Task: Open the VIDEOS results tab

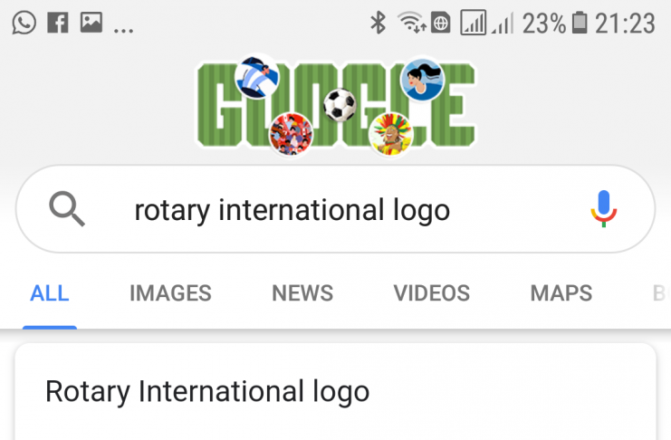Action: [431, 293]
